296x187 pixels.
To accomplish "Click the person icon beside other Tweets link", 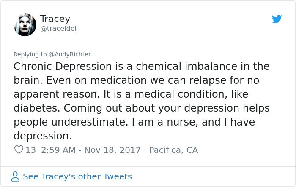I will (15, 176).
